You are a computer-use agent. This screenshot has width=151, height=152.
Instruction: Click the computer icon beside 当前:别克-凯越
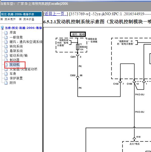pyautogui.click(x=2, y=28)
